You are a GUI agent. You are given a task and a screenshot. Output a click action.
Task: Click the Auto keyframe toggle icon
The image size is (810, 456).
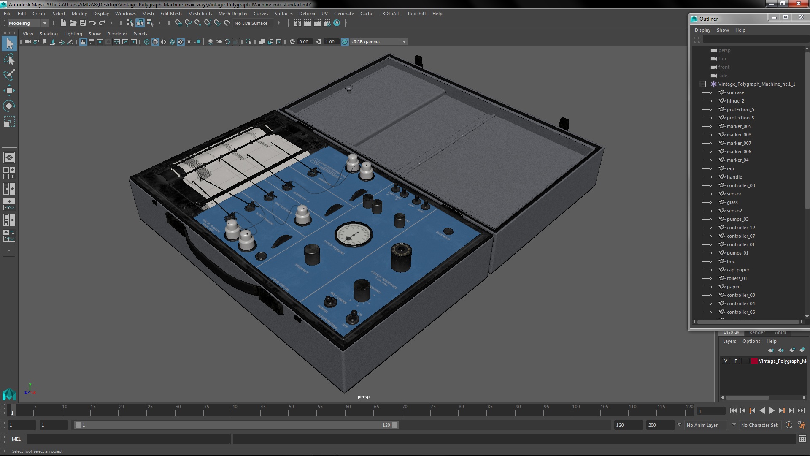[x=789, y=425]
